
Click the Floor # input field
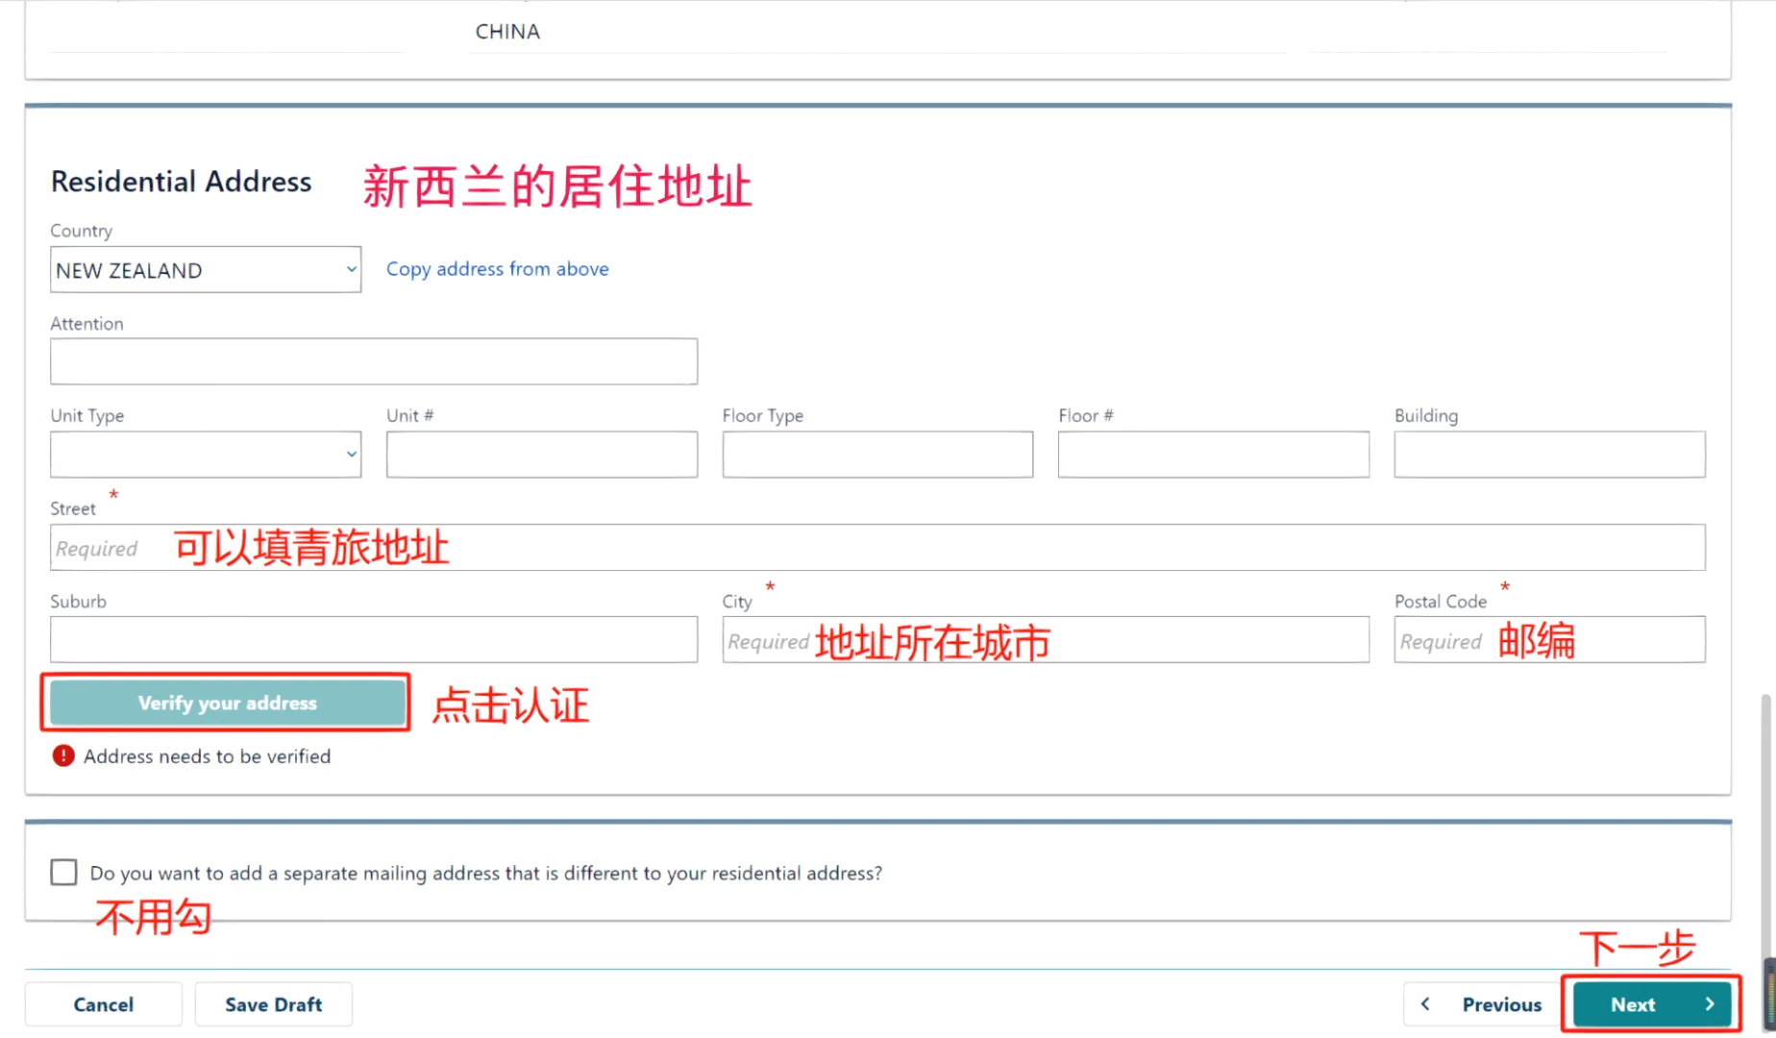(1213, 455)
